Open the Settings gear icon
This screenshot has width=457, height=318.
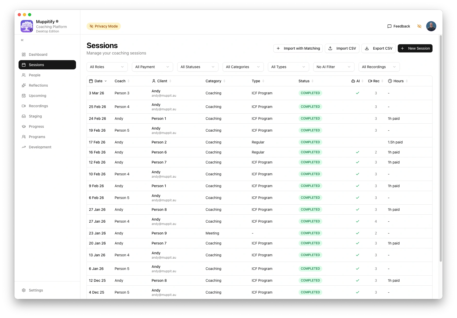click(24, 290)
